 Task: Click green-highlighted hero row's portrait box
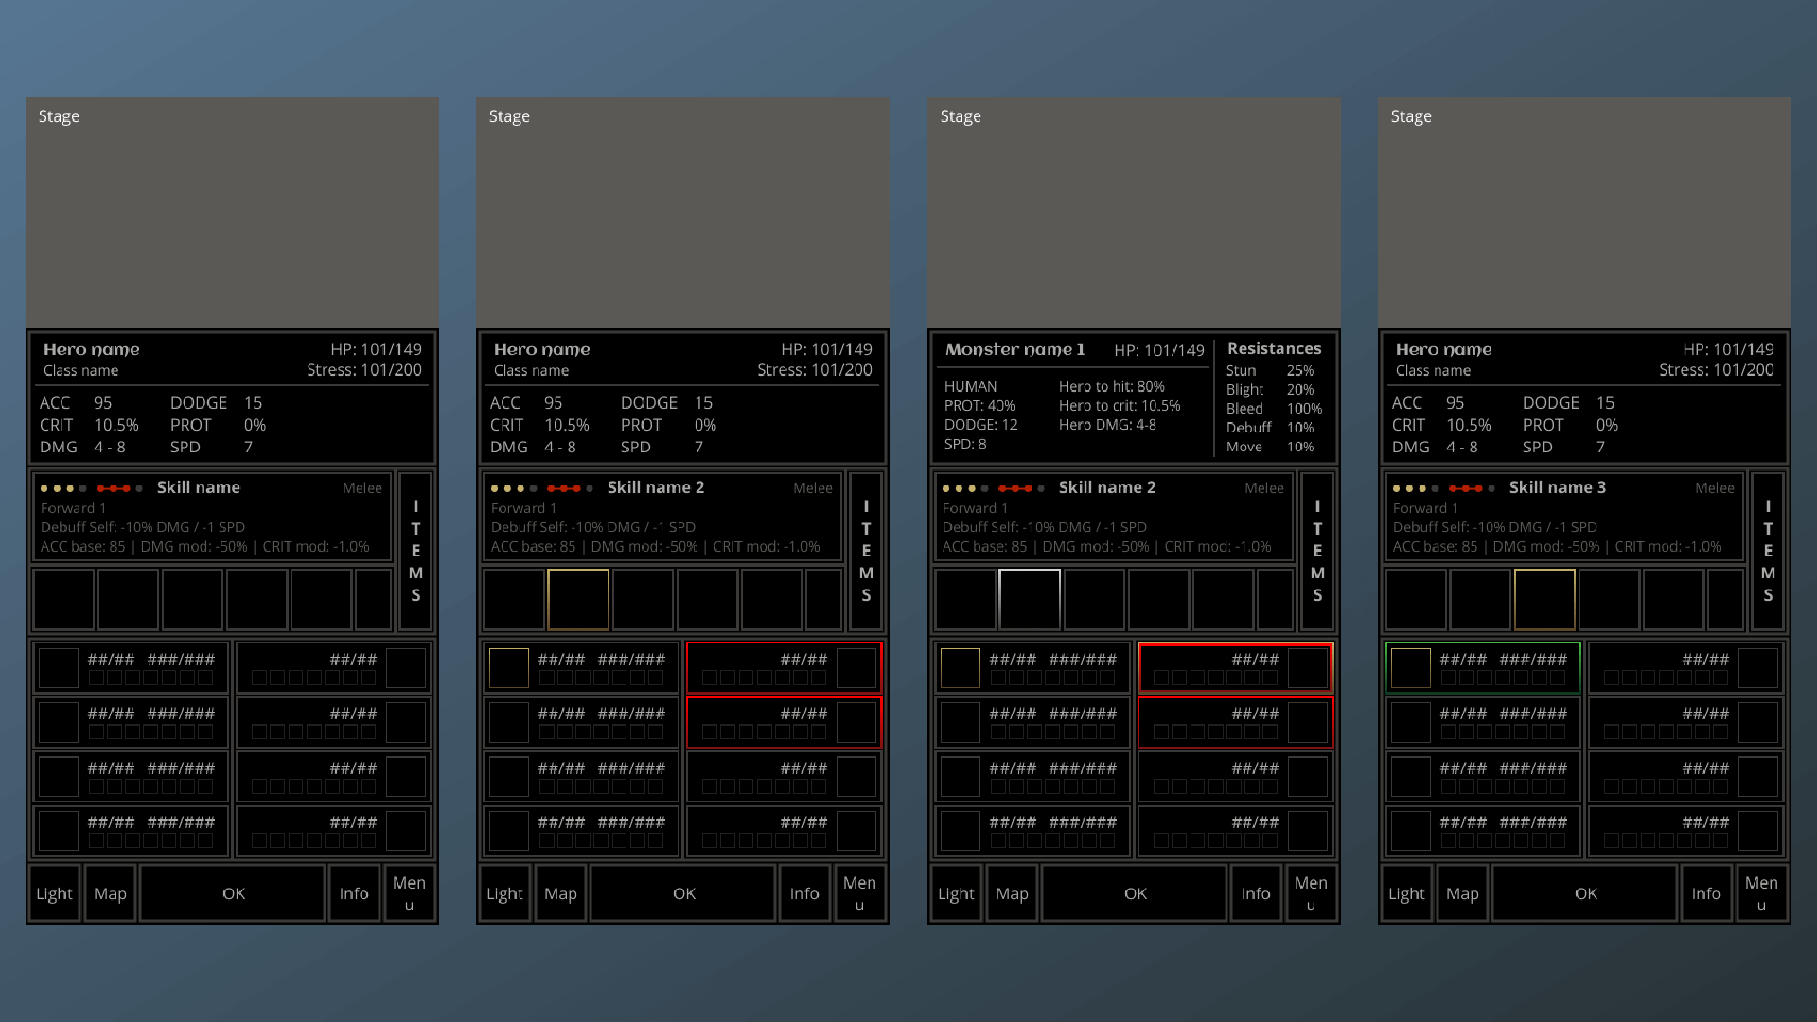click(x=1410, y=668)
